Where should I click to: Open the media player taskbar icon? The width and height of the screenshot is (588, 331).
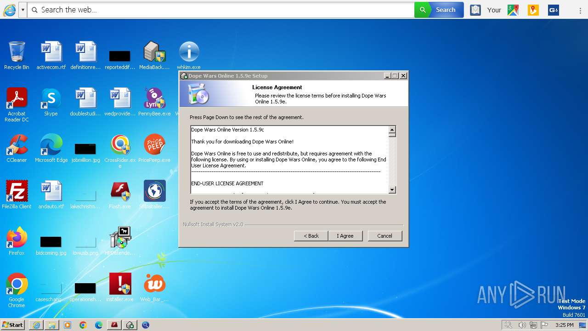pyautogui.click(x=68, y=325)
